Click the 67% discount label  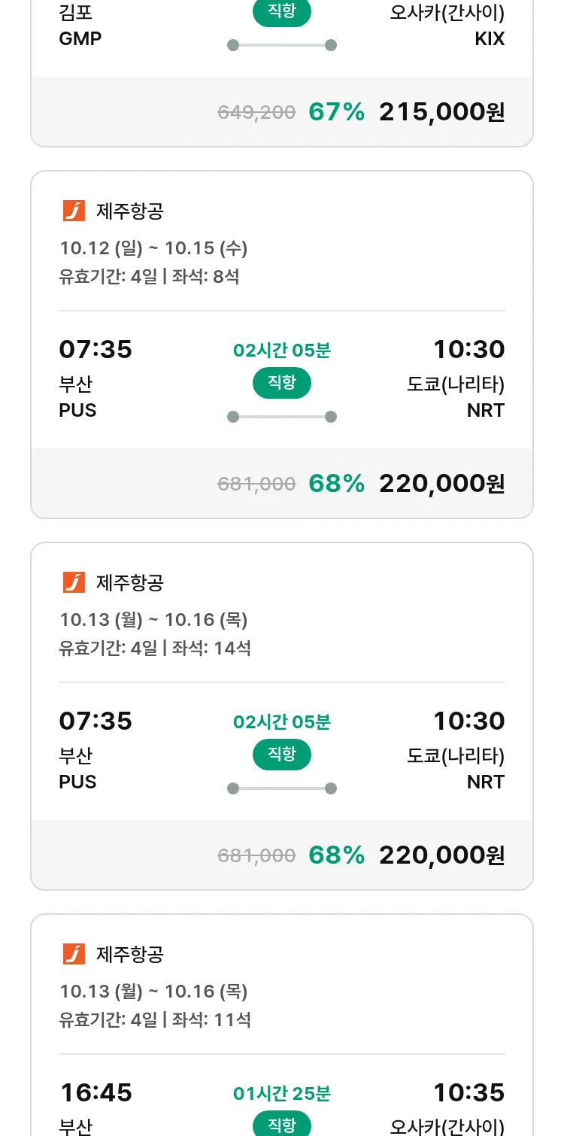tap(336, 112)
